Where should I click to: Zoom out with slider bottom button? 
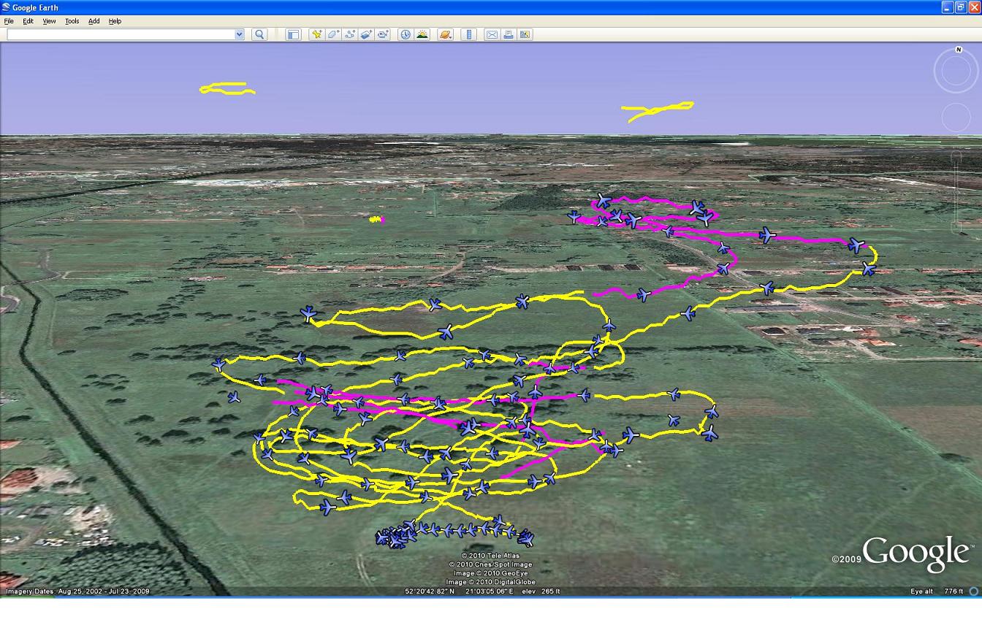pos(956,227)
